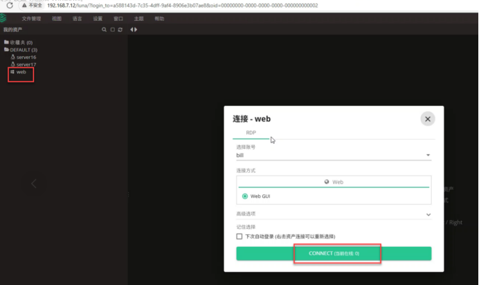Open the 选择账号 dropdown showing bill
Viewport: 479px width, 285px height.
click(334, 156)
